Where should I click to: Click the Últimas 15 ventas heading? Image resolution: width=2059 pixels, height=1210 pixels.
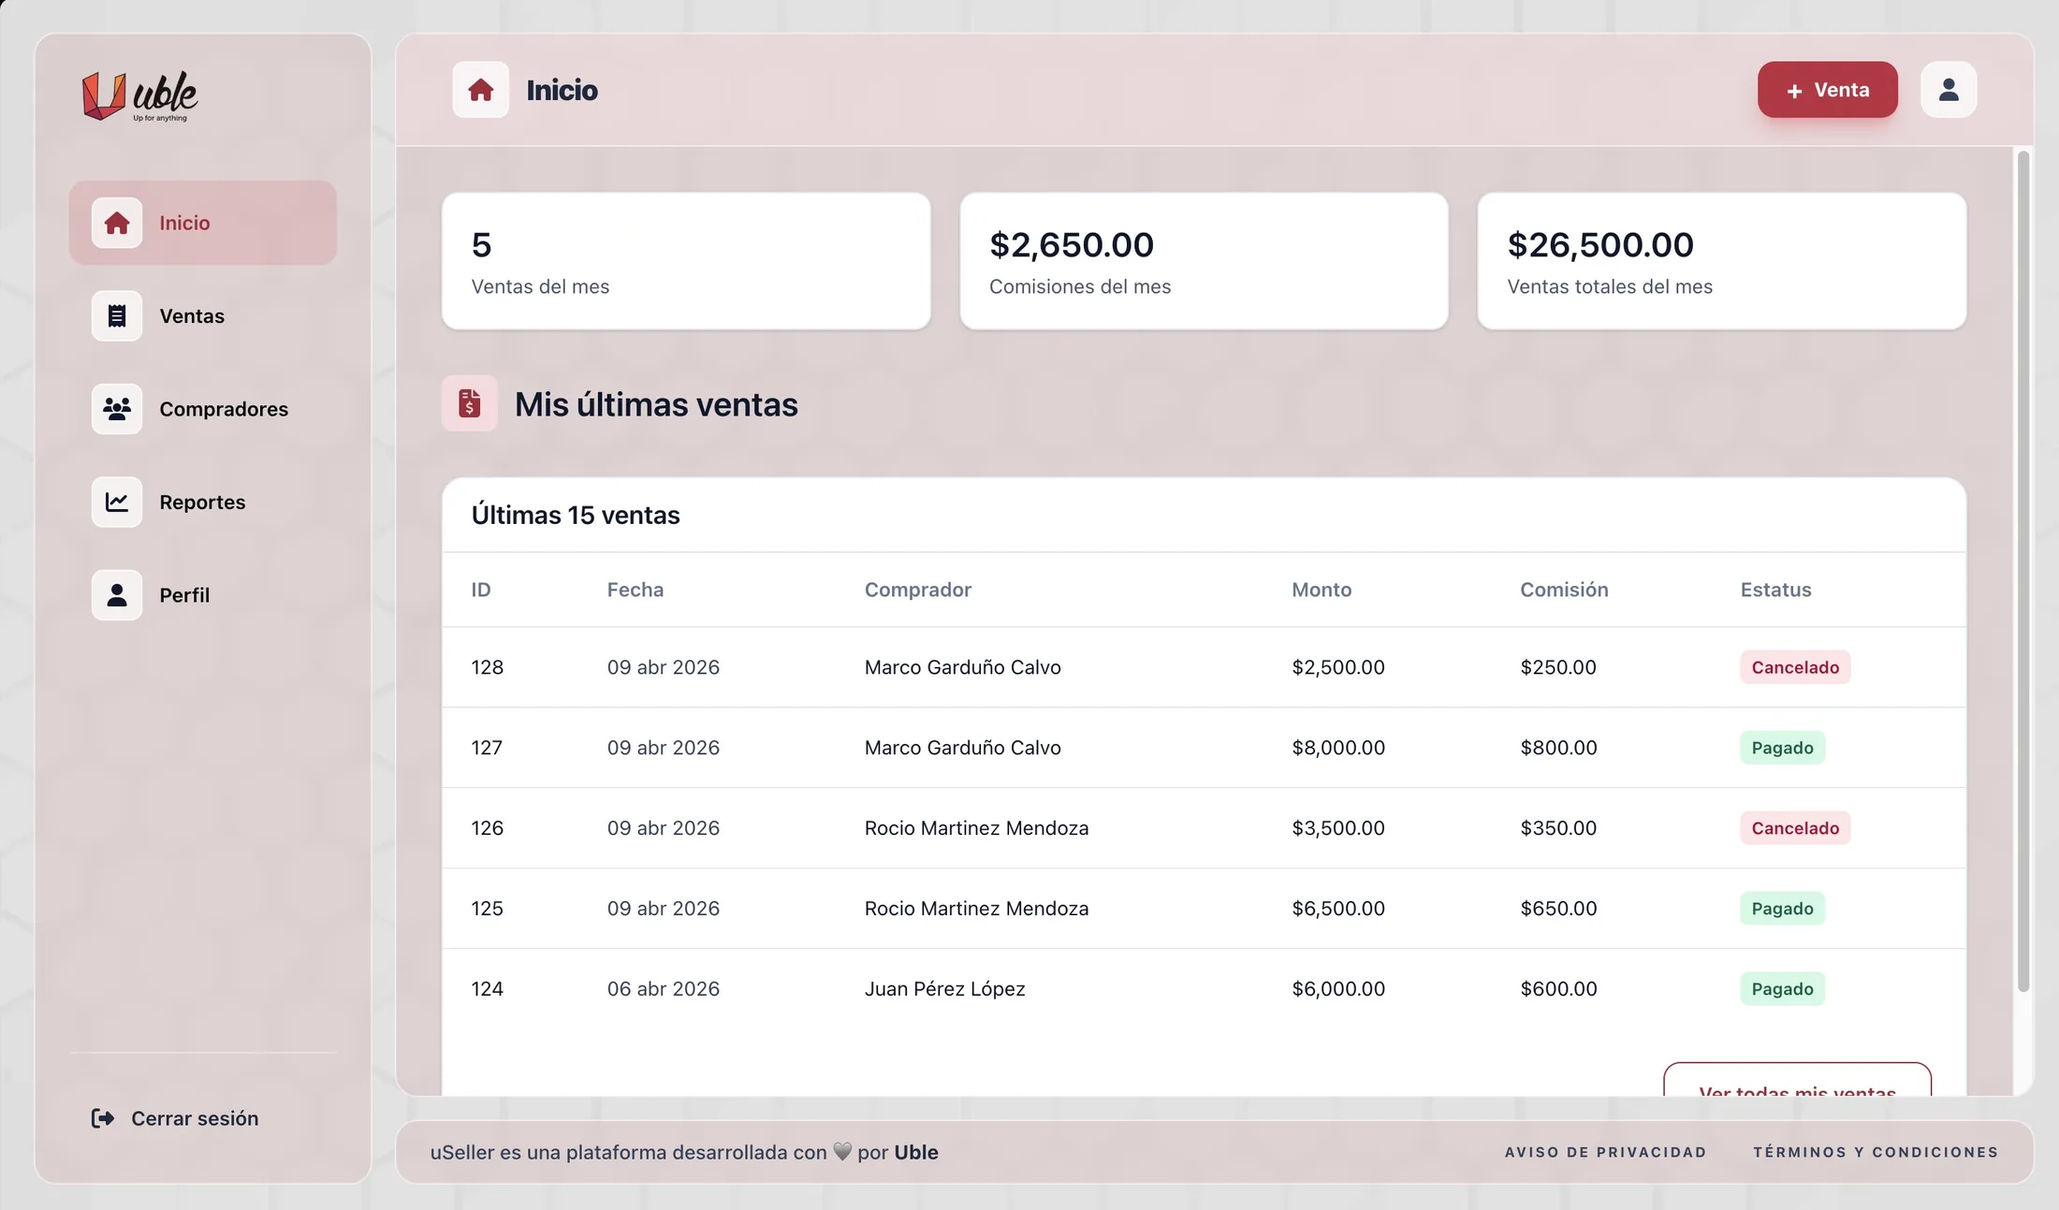click(576, 516)
